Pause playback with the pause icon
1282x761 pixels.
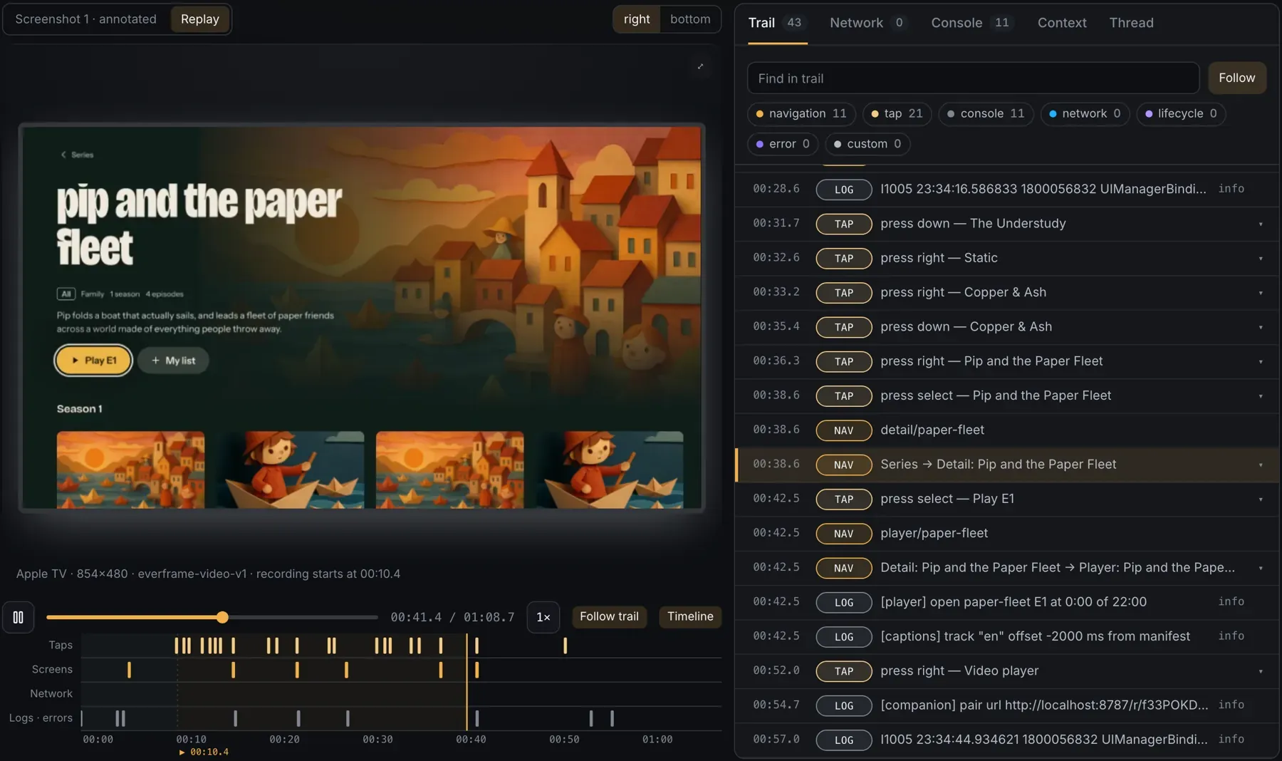[18, 617]
